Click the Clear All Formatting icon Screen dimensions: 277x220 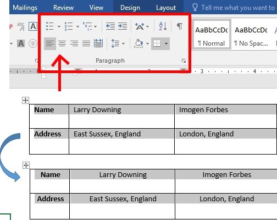[11, 26]
